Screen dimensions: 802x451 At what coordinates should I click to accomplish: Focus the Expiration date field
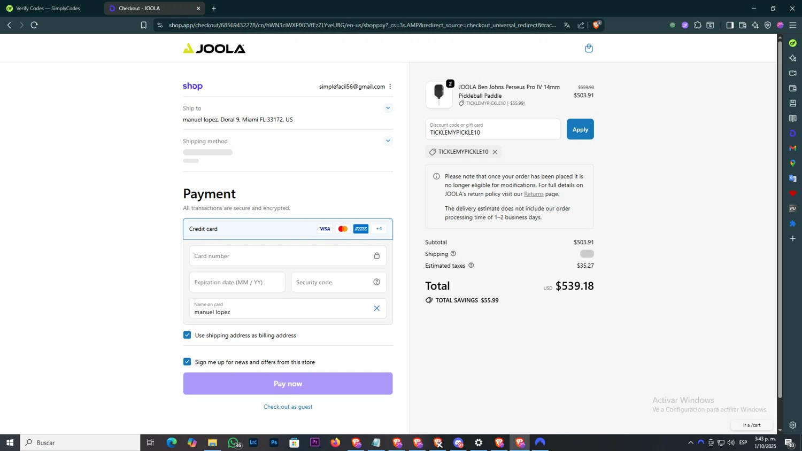(x=237, y=282)
